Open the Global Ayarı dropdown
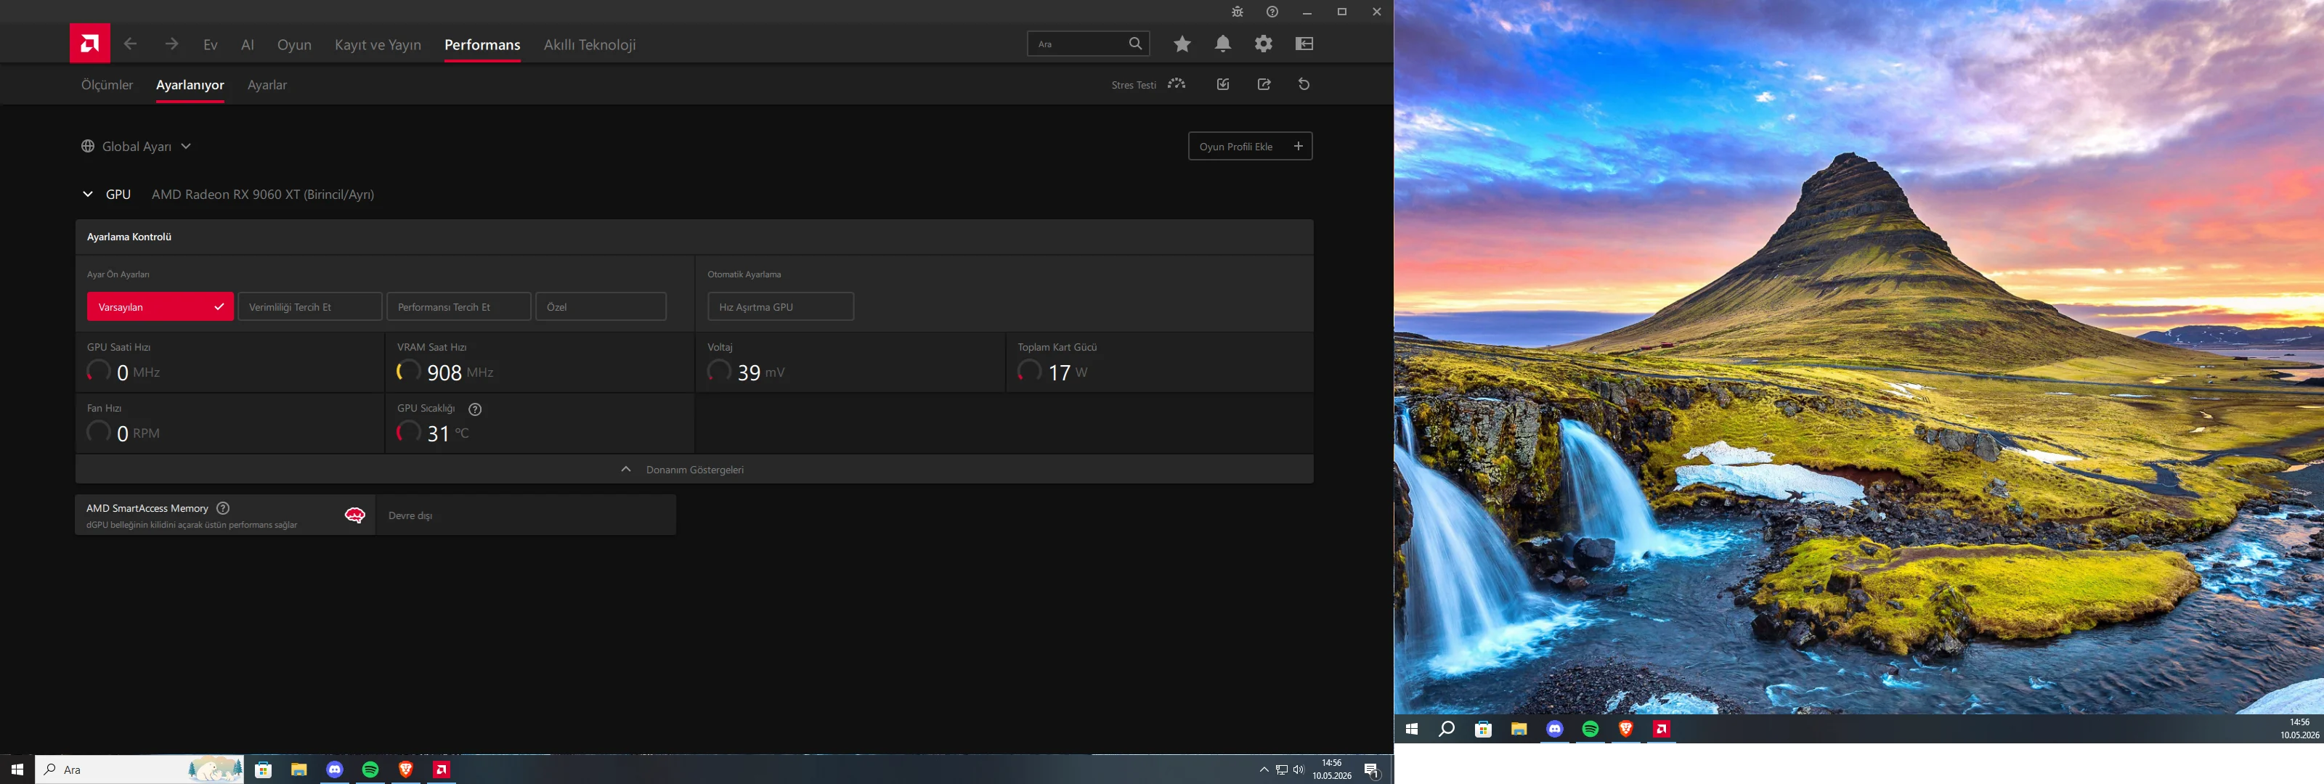The height and width of the screenshot is (784, 2324). click(137, 146)
